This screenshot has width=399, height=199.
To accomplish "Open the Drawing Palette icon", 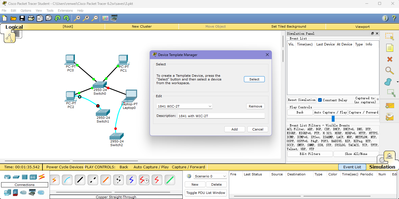I will pyautogui.click(x=105, y=18).
